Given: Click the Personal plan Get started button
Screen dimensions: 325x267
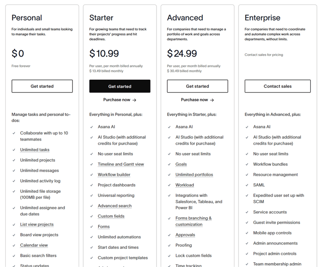Looking at the screenshot, I should pyautogui.click(x=42, y=86).
